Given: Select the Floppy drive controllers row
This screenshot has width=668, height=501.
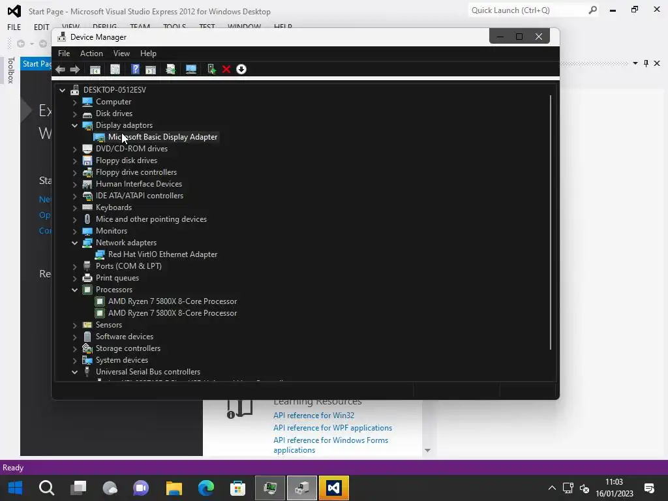Looking at the screenshot, I should 136,172.
